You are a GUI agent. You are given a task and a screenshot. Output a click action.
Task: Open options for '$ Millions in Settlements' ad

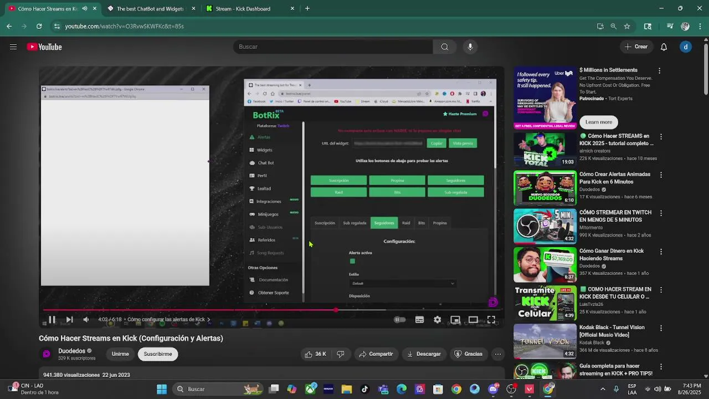click(x=659, y=71)
